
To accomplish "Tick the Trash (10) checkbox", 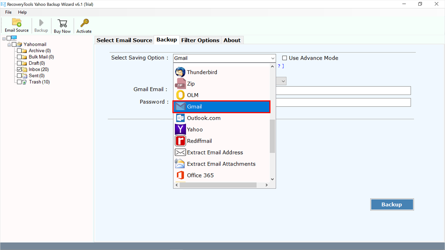I will click(19, 82).
